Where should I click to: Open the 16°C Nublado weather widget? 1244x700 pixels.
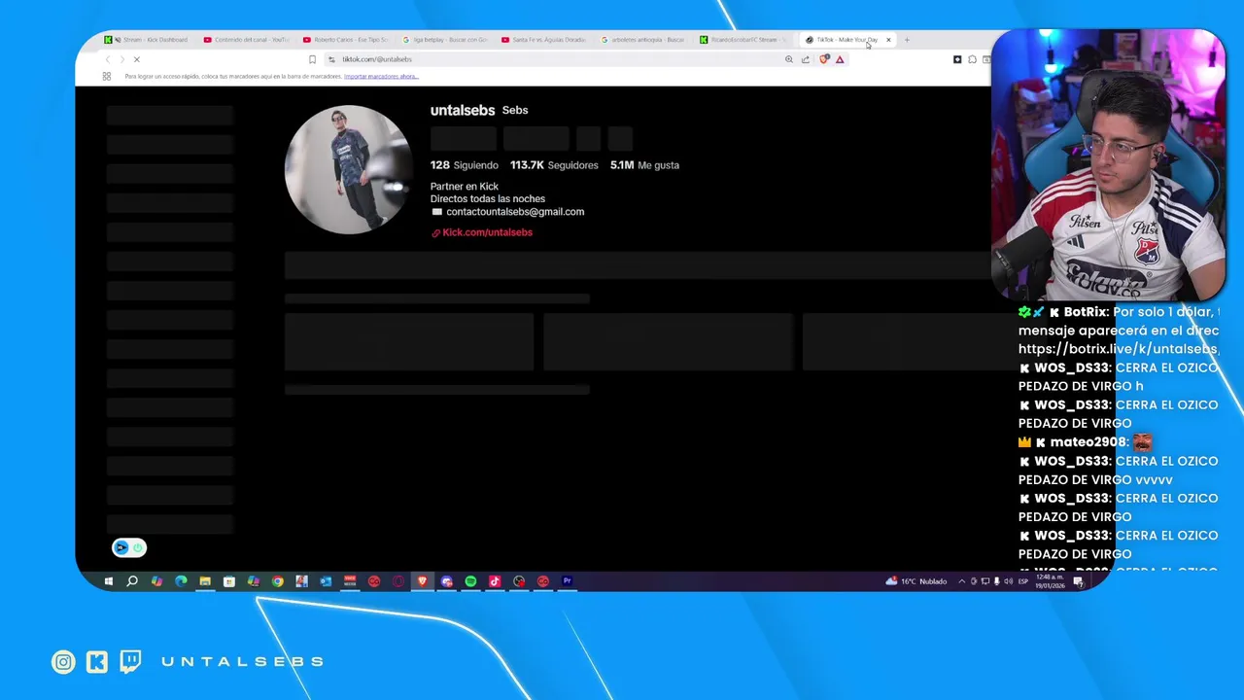[916, 581]
